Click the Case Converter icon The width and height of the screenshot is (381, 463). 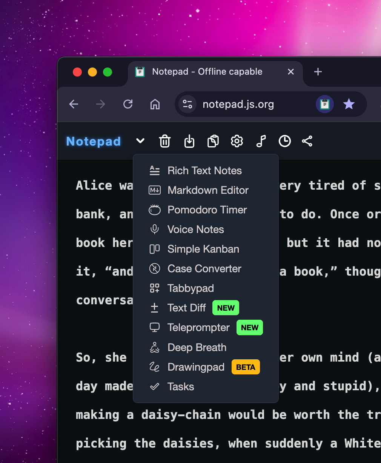[155, 269]
